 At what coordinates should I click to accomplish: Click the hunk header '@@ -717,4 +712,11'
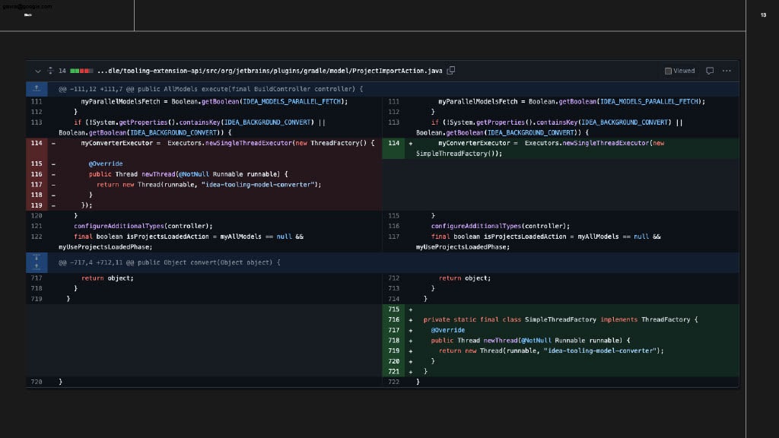pos(170,262)
